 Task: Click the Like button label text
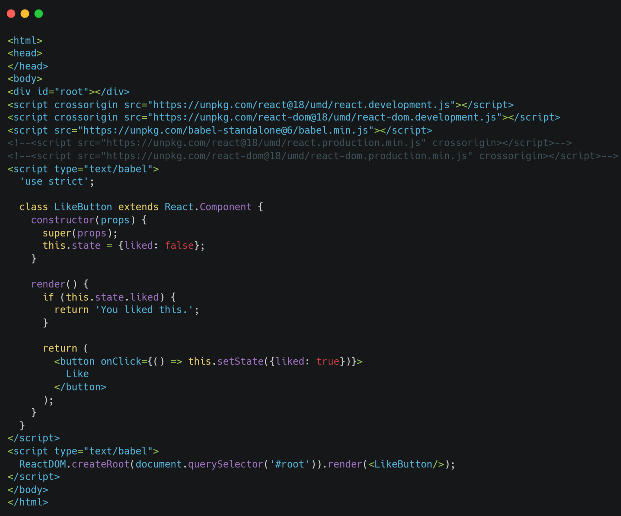click(x=77, y=374)
